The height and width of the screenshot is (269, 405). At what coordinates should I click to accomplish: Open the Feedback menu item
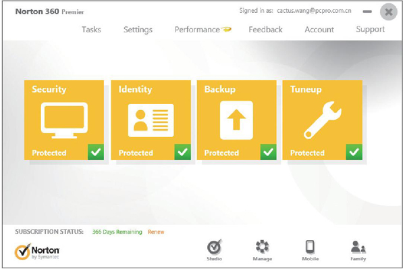tap(265, 30)
